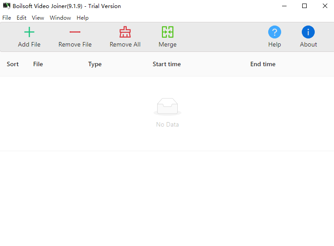Click the red broom Remove All icon
Viewport: 334px width, 246px height.
point(125,32)
